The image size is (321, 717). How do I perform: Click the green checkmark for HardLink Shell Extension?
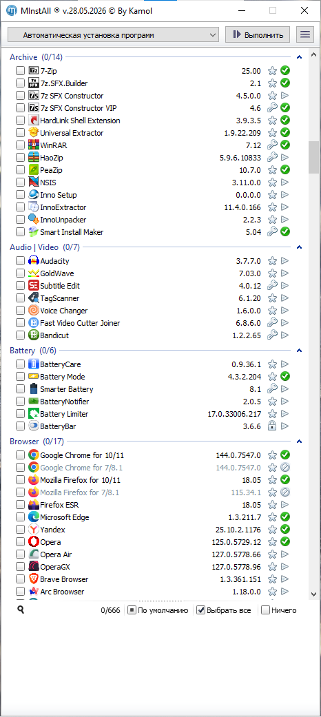285,121
